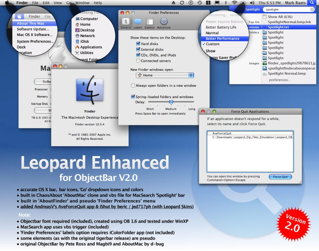This screenshot has width=319, height=251.
Task: Select the iDisk icon in the sidebar
Action: coord(85,41)
